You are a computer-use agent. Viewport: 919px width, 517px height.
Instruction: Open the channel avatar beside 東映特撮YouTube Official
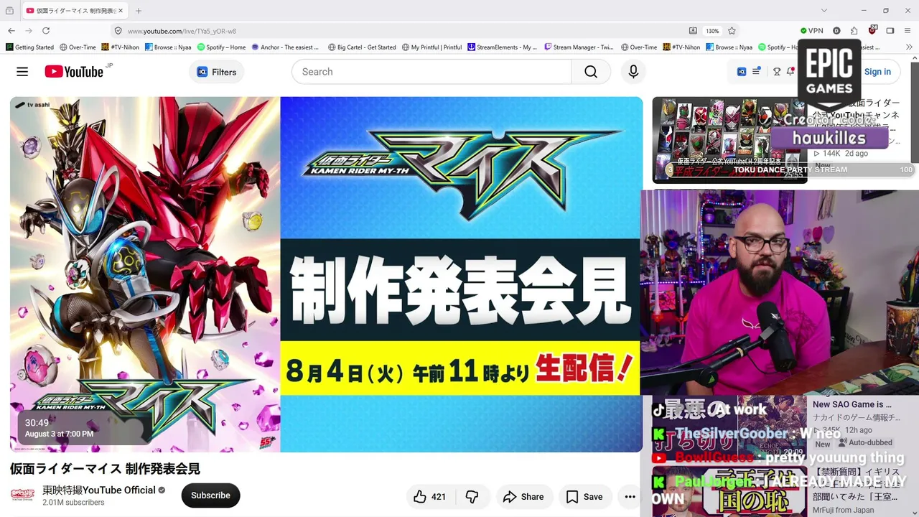[x=22, y=495]
